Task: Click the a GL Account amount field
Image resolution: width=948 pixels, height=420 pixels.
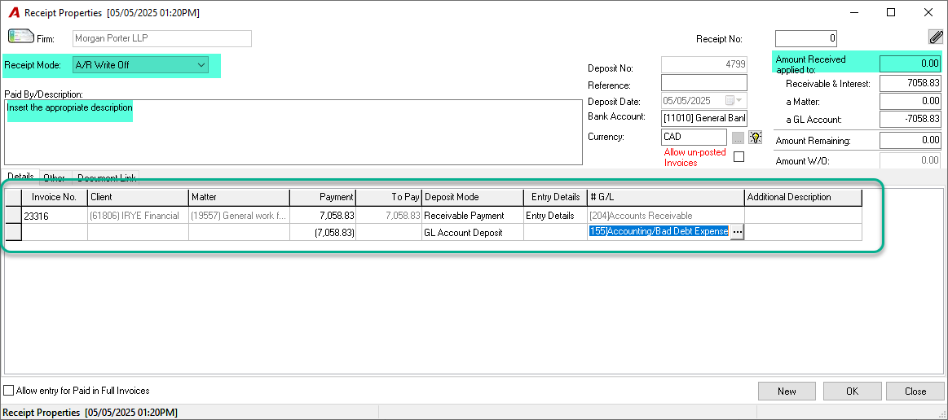Action: (911, 119)
